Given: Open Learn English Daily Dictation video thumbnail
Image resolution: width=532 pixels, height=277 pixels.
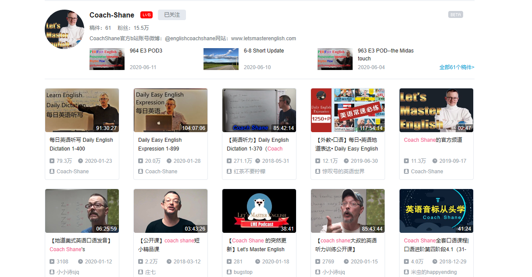Looking at the screenshot, I should pos(82,110).
